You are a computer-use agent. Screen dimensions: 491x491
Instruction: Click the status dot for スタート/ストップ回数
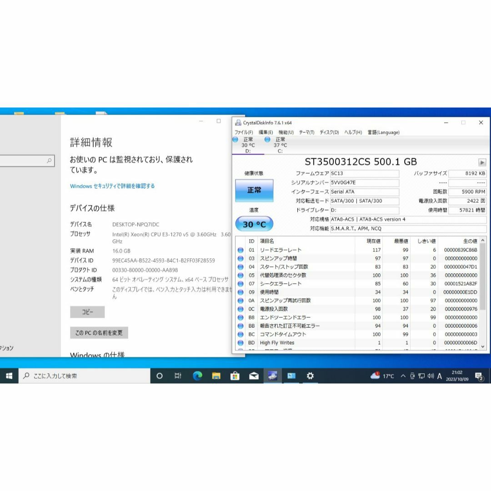[240, 267]
